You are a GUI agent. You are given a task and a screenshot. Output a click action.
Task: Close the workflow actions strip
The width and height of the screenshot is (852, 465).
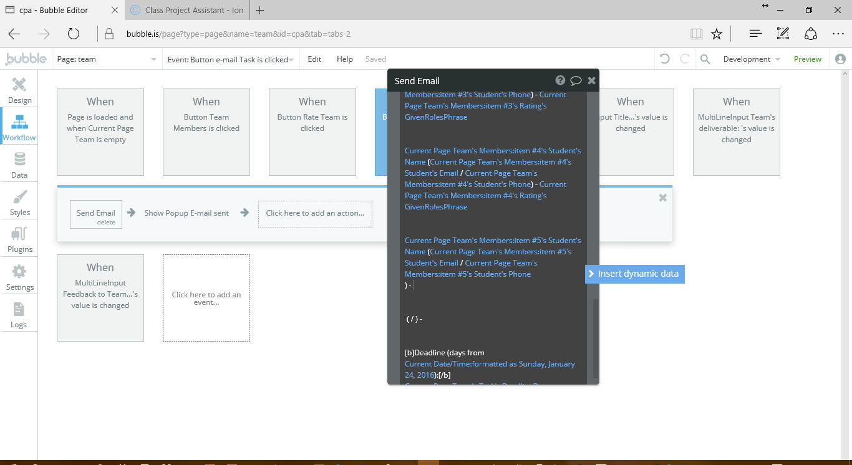tap(662, 198)
